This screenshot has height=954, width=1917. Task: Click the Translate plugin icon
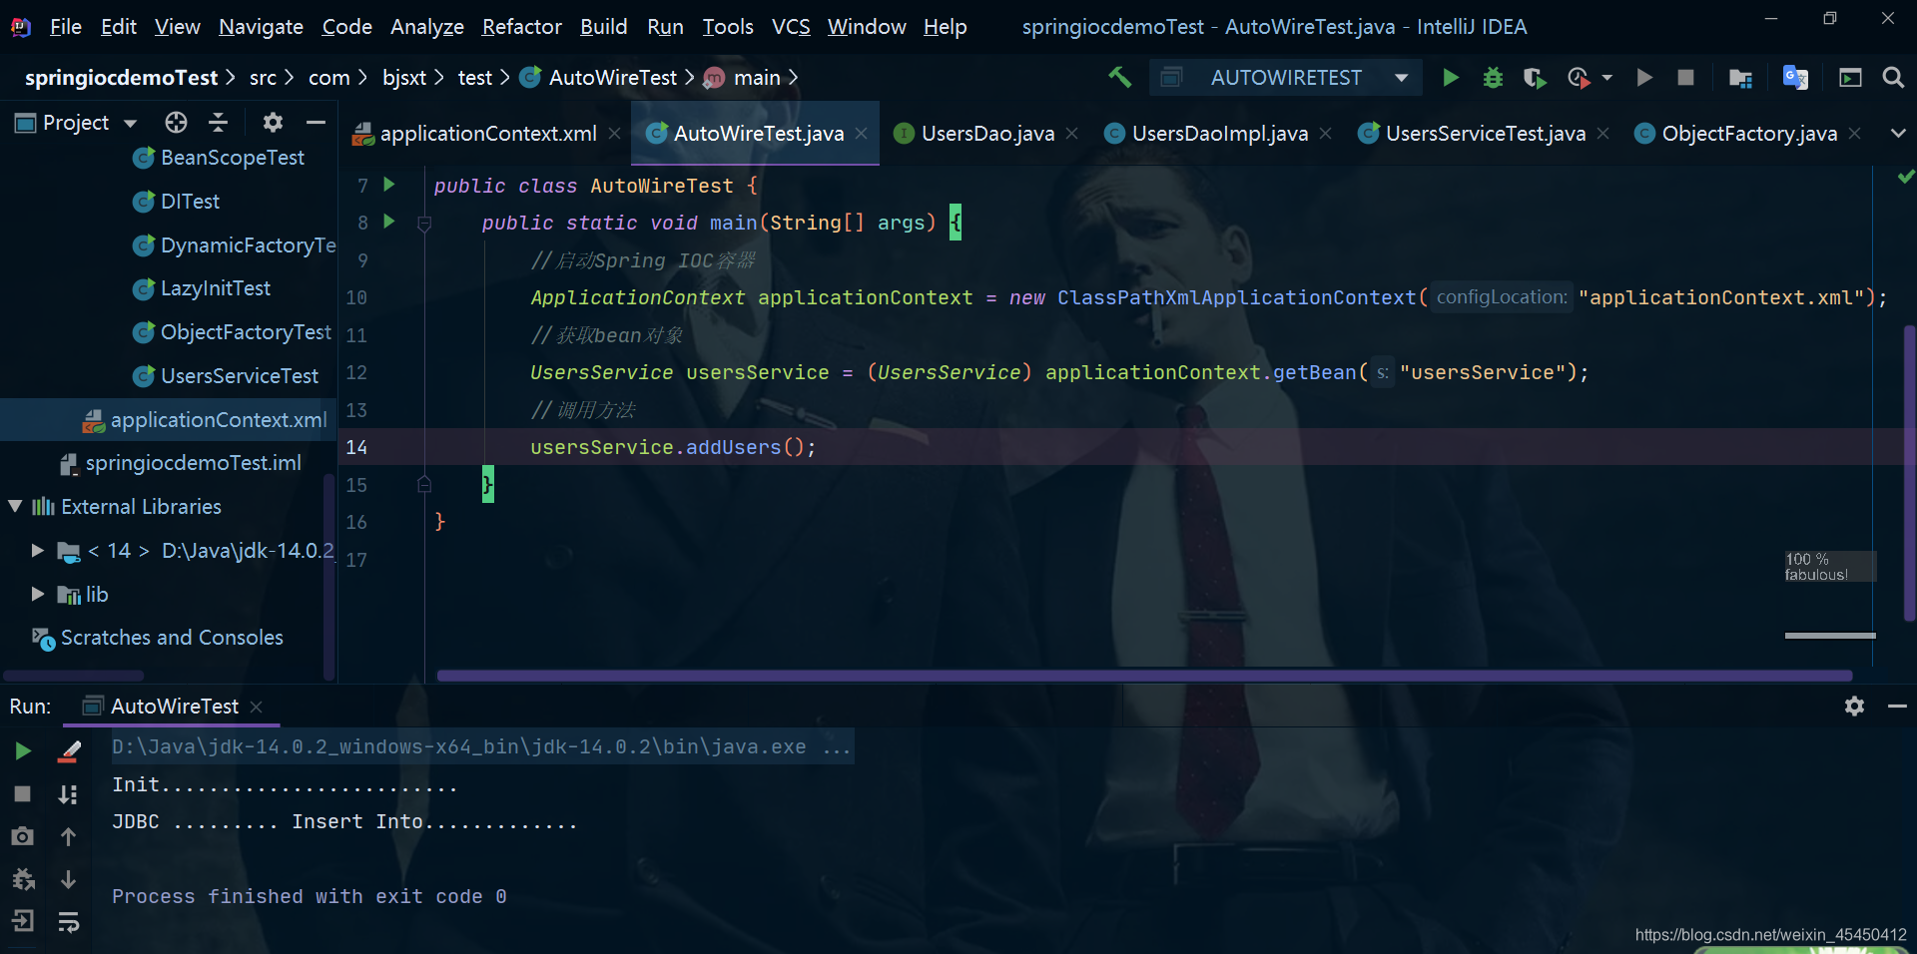coord(1795,77)
